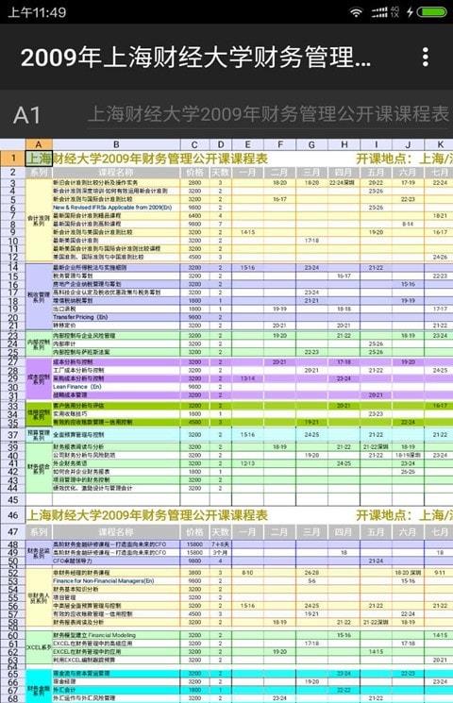Screen dimensions: 453x703
Task: Tap the price cell 6400
Action: point(194,216)
